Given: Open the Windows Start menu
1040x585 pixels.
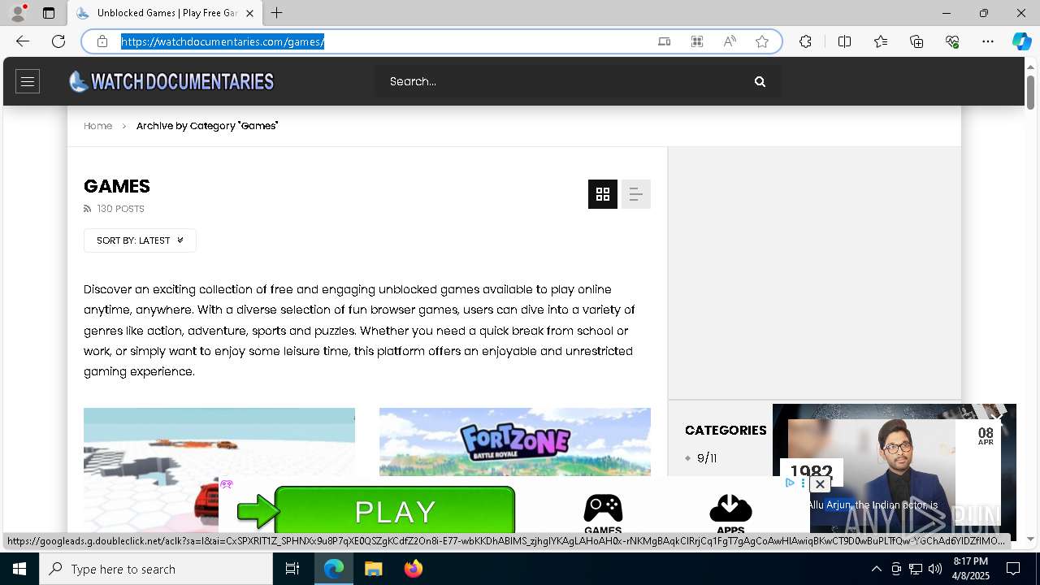Looking at the screenshot, I should point(19,569).
